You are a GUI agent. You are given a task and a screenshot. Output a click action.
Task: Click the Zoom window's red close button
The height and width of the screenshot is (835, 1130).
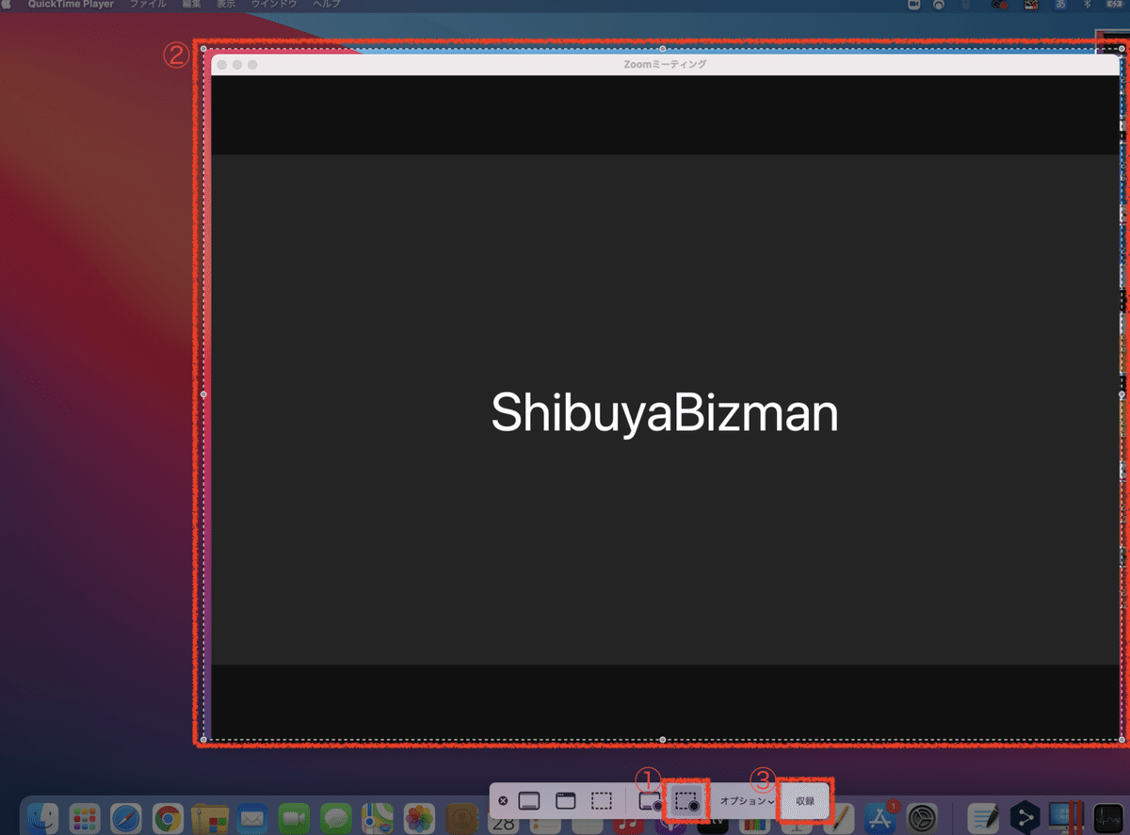(222, 65)
